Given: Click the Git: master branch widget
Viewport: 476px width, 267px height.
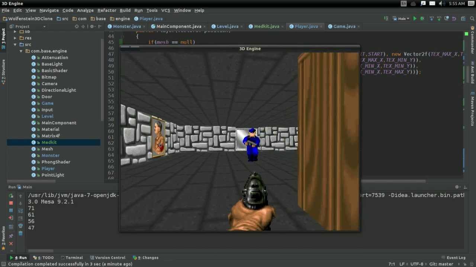Looking at the screenshot, I should point(441,264).
